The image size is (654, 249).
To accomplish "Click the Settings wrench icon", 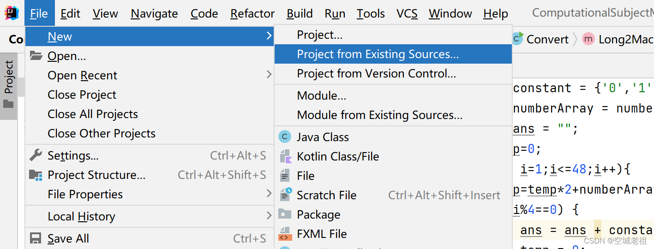I will point(36,155).
